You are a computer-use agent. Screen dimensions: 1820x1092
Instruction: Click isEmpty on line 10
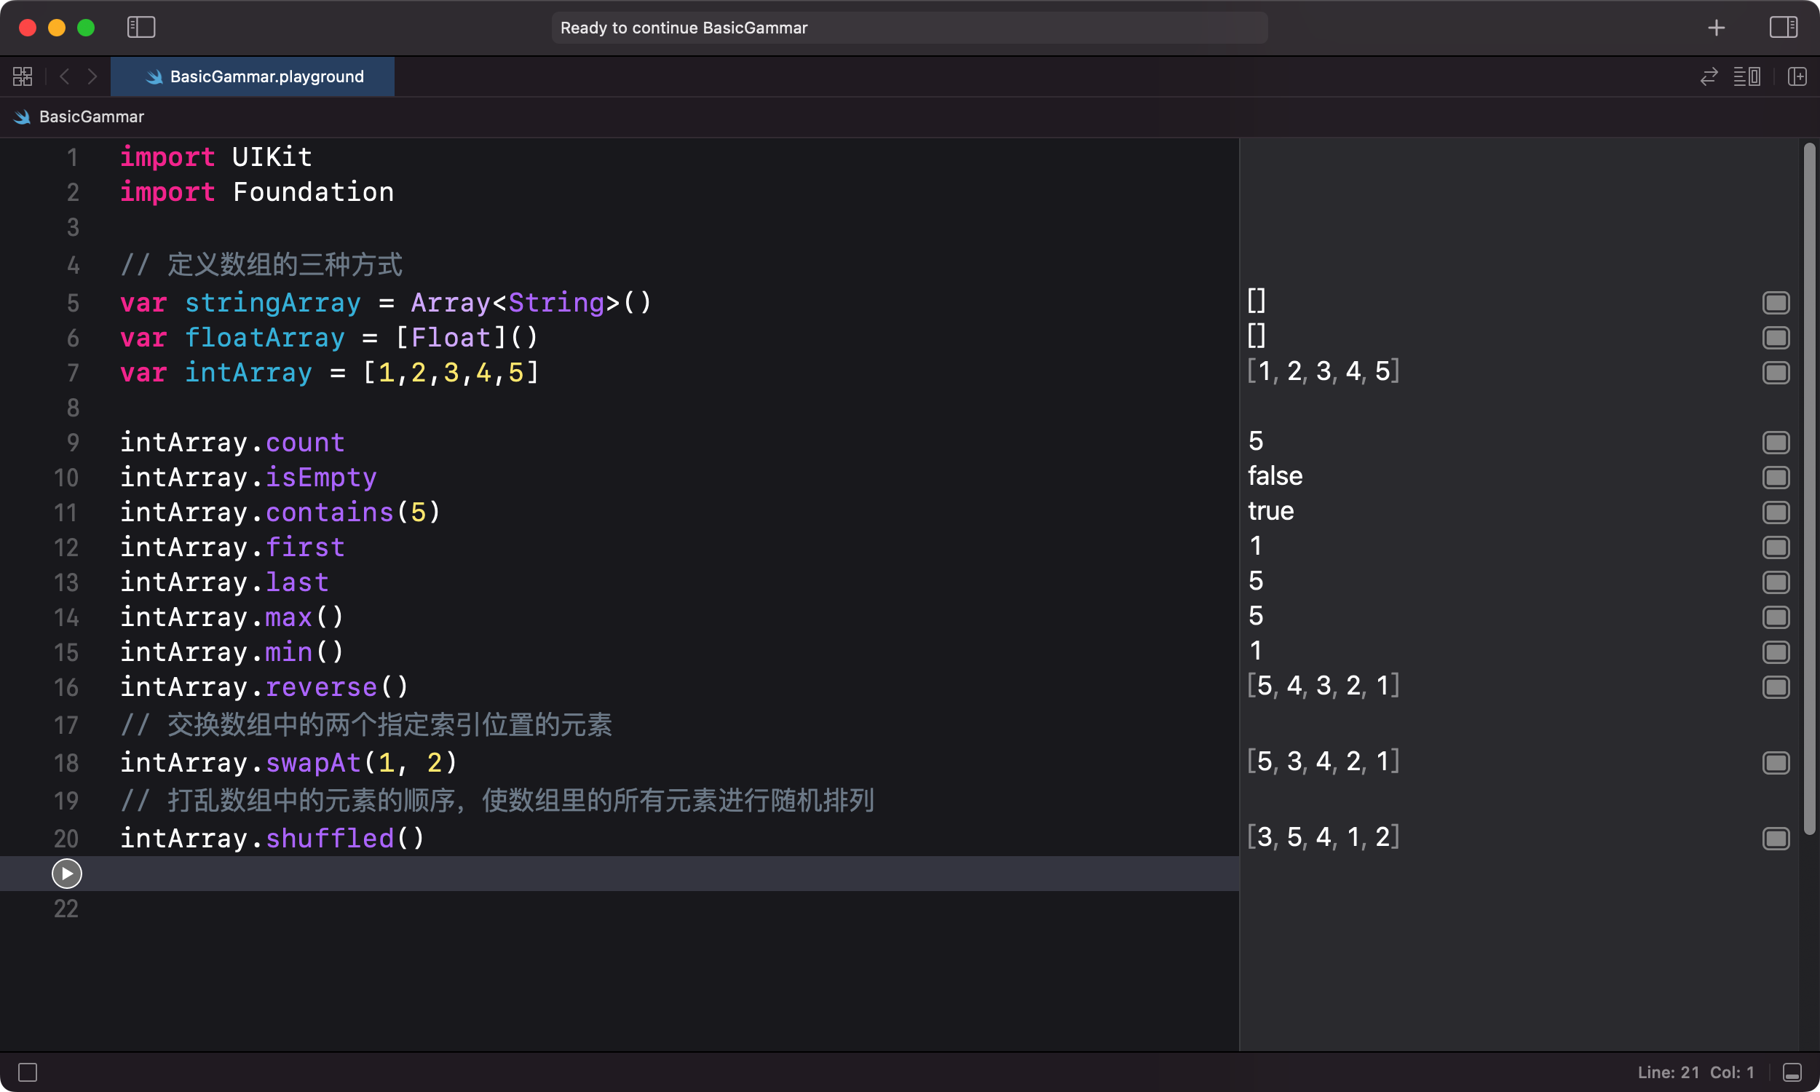click(x=322, y=478)
